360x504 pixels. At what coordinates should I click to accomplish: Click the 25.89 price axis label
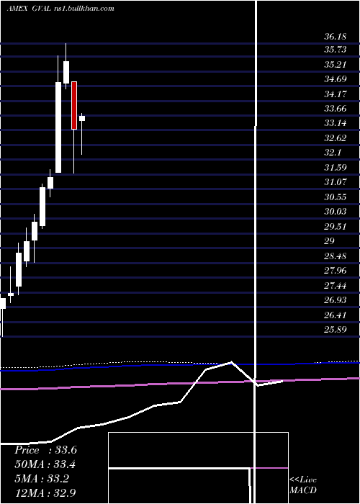click(x=335, y=330)
